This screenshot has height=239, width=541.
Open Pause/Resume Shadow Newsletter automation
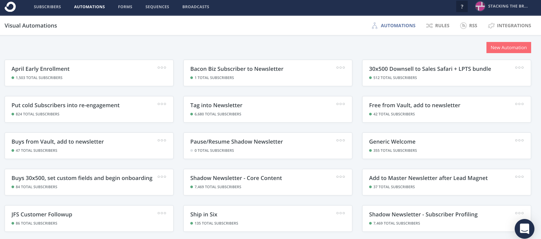(x=236, y=142)
